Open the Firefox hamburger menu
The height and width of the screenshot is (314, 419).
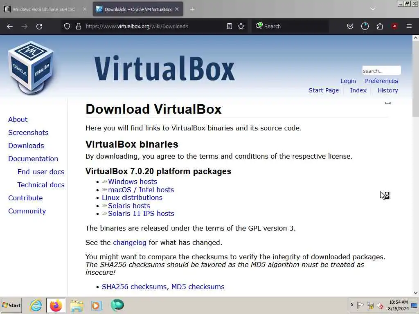coord(409,26)
